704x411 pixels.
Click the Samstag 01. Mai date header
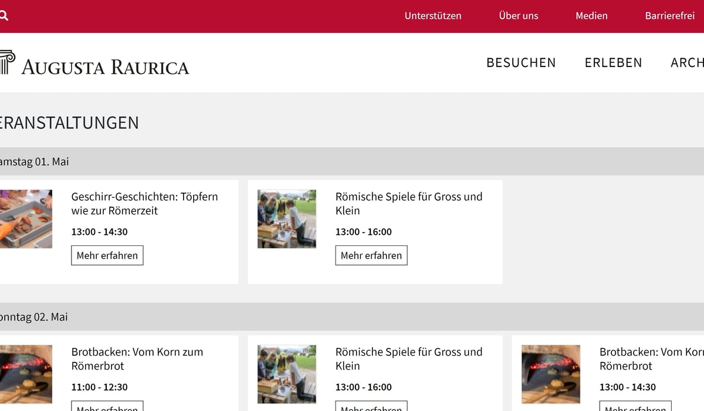point(35,161)
